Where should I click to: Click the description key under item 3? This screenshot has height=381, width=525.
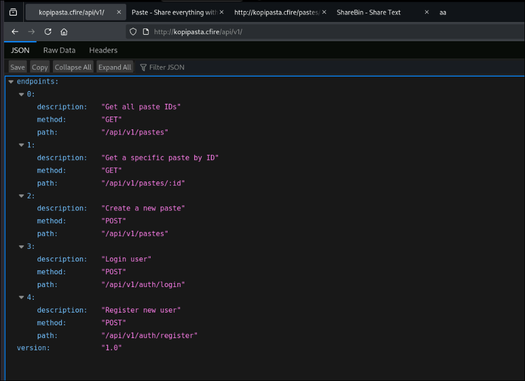tap(62, 259)
